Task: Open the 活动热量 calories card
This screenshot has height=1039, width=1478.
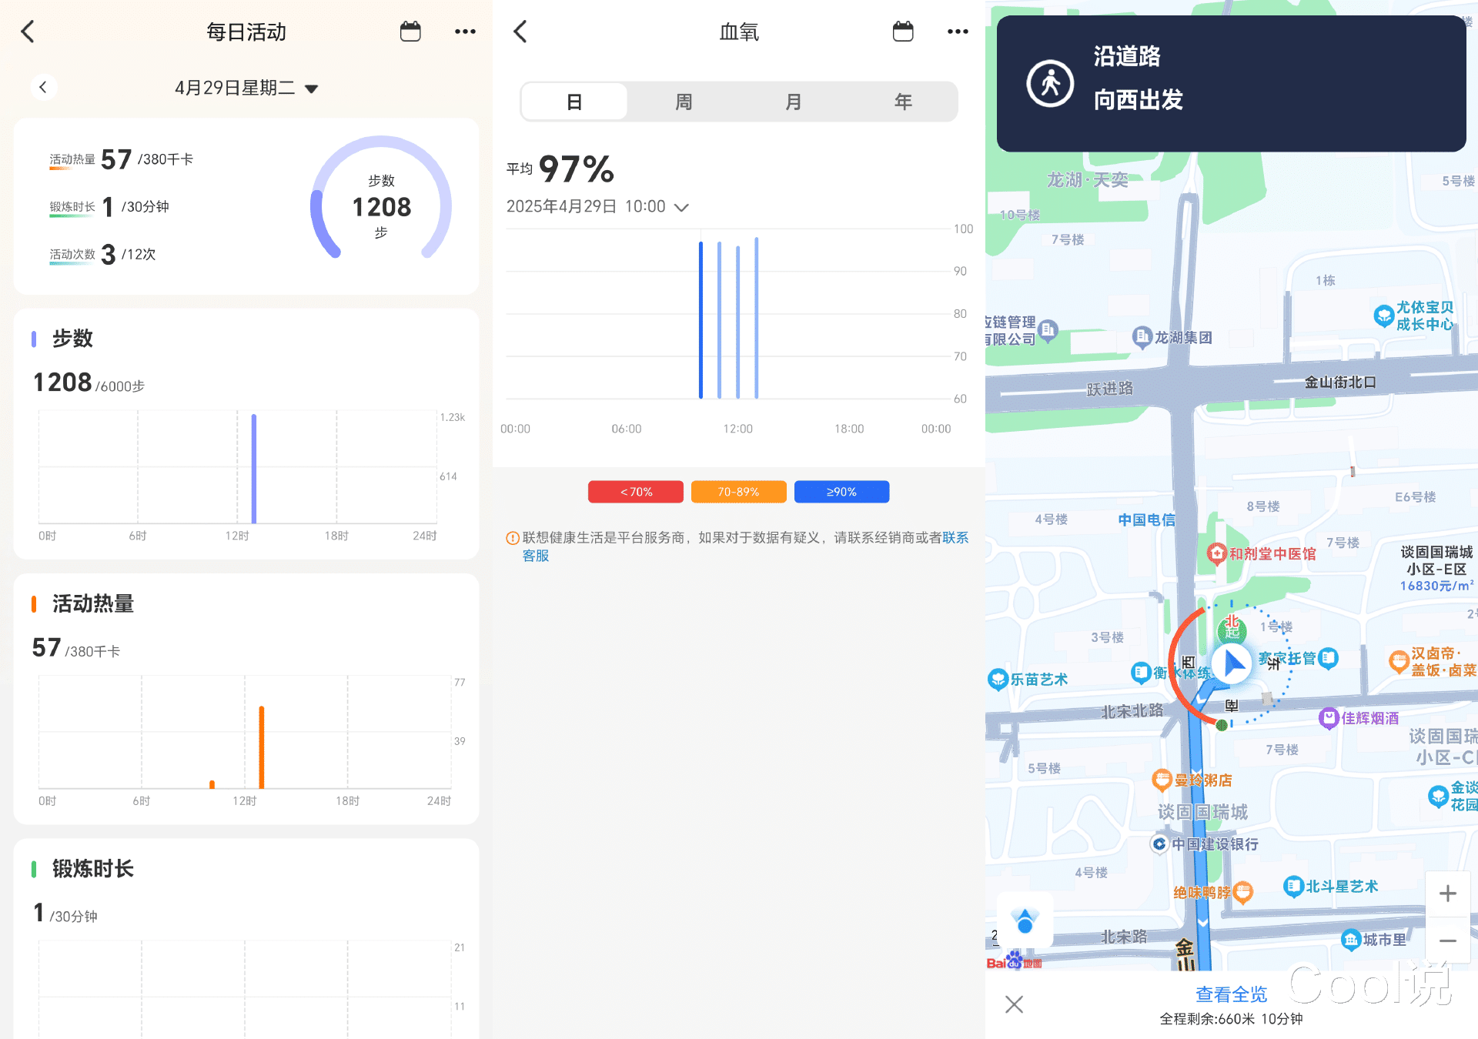Action: point(246,699)
